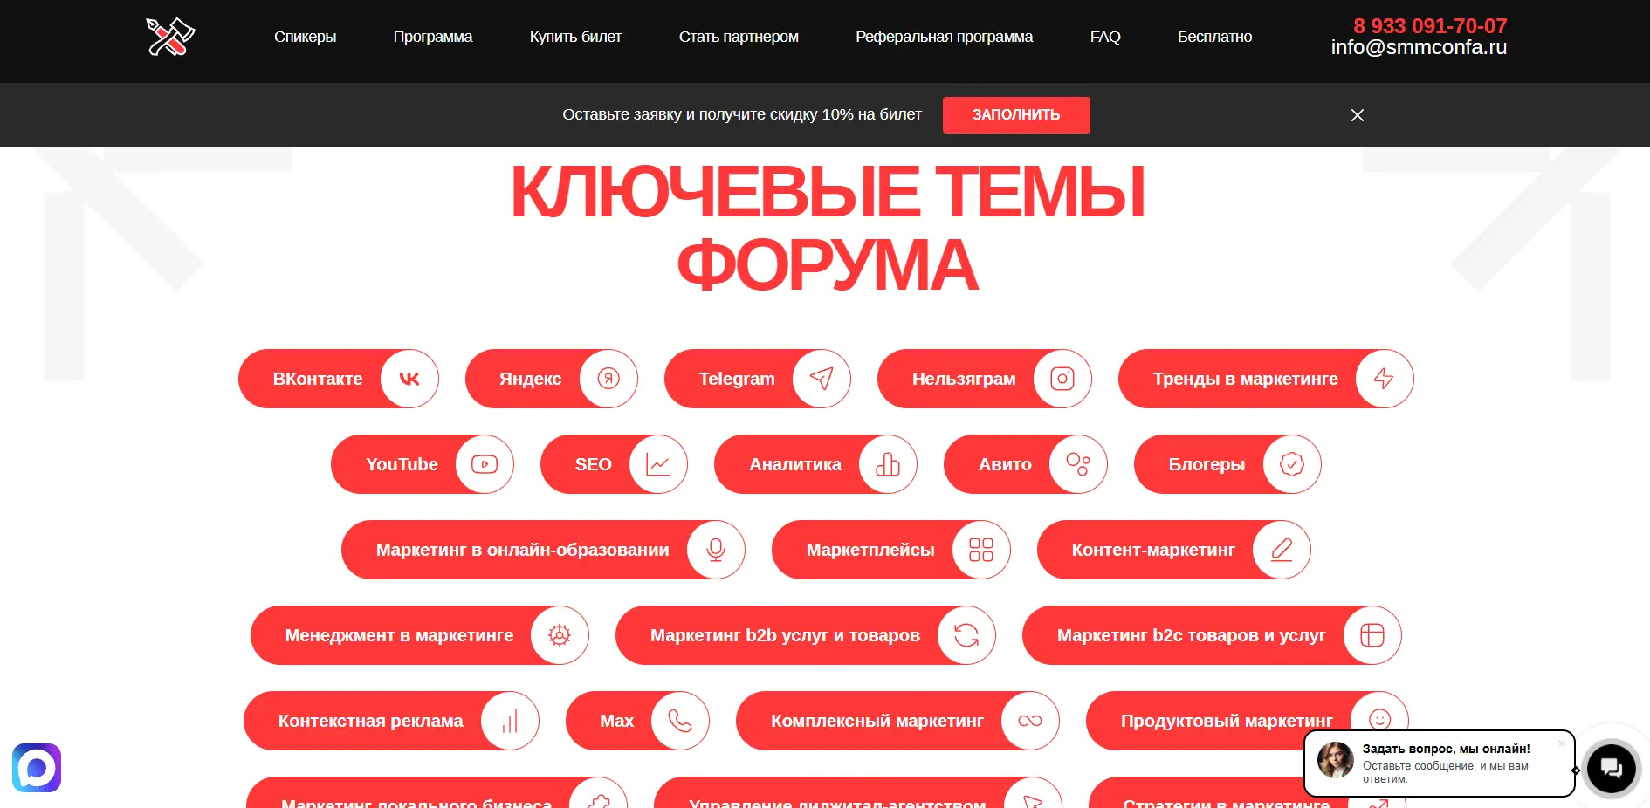Click the phone icon in Max pill
The image size is (1650, 808).
(680, 721)
